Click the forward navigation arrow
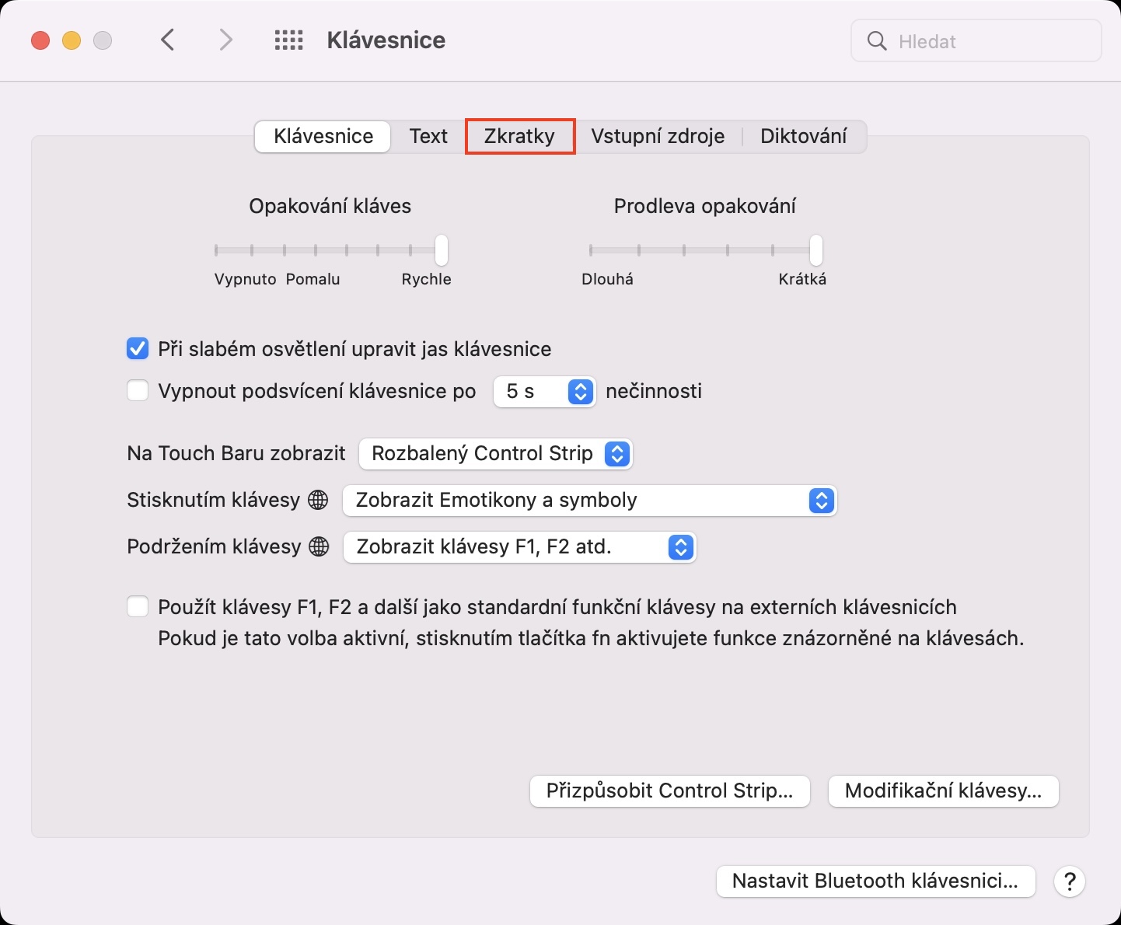The height and width of the screenshot is (925, 1121). click(225, 40)
